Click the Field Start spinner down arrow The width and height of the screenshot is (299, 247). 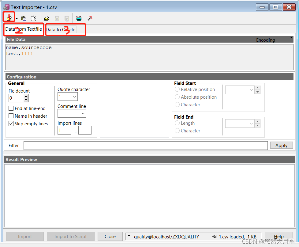[x=258, y=92]
